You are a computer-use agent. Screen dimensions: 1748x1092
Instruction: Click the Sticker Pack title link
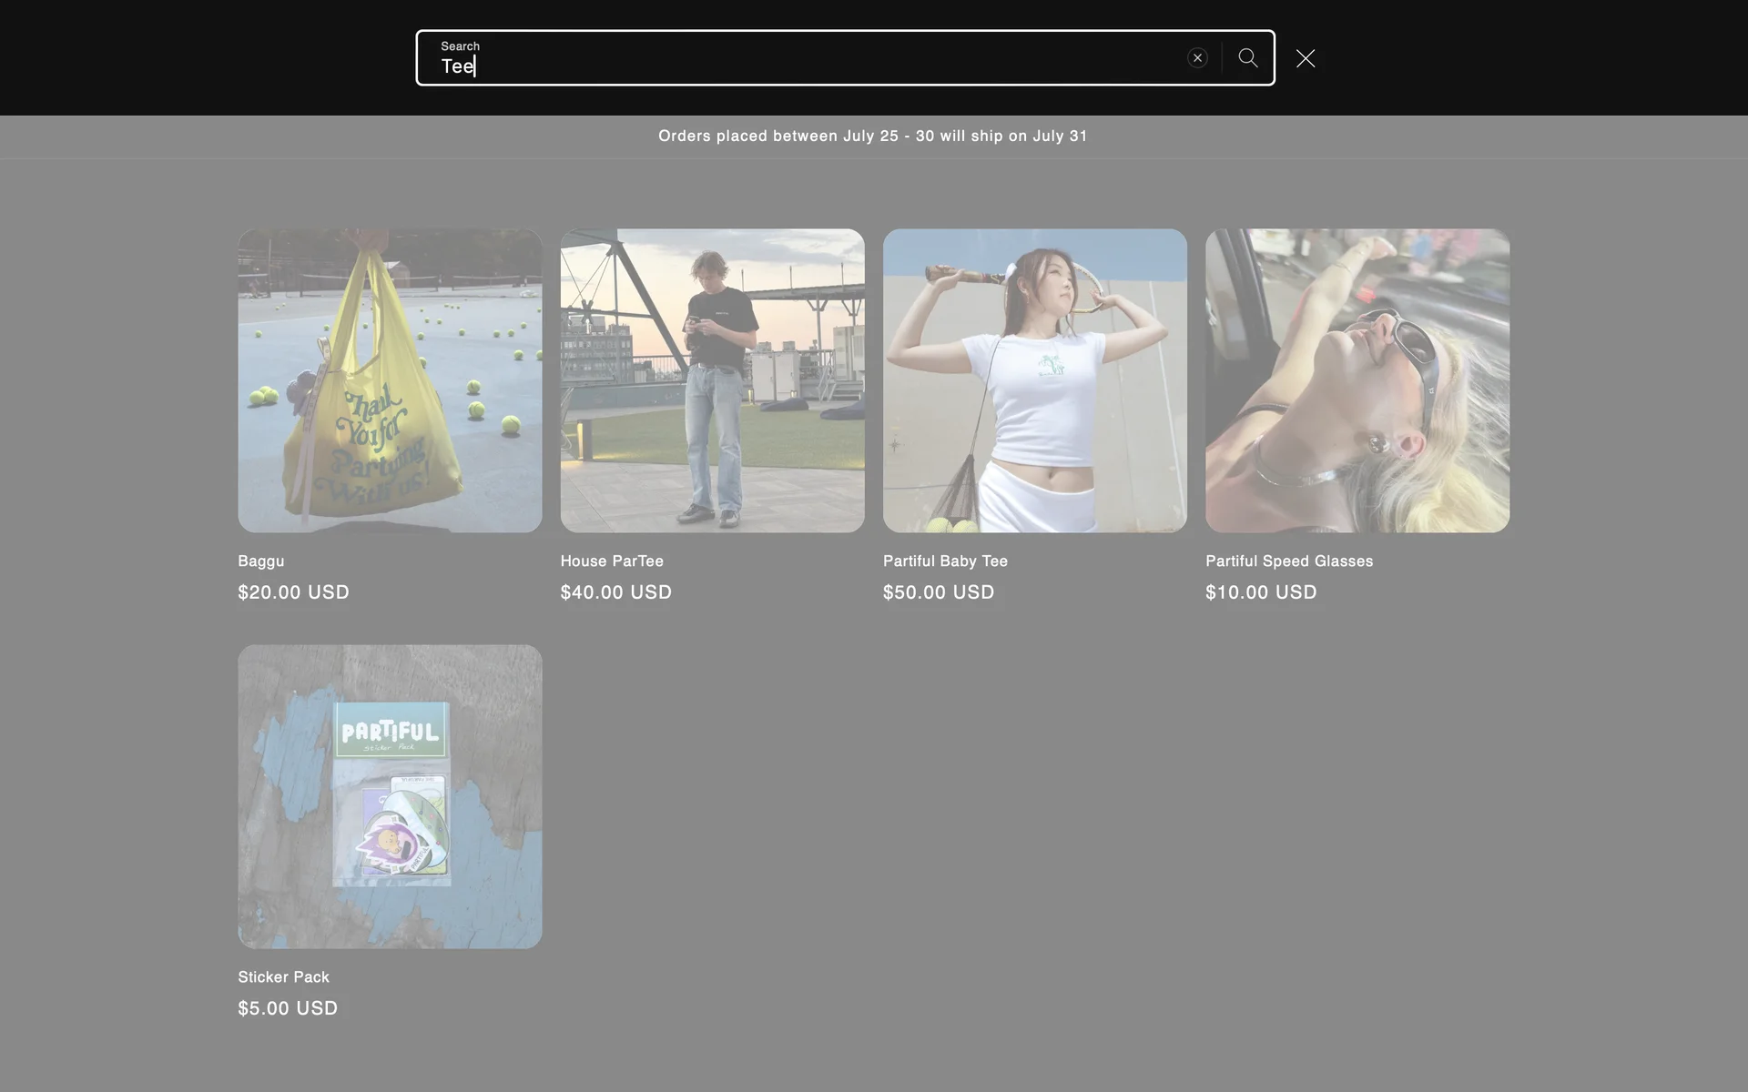tap(283, 977)
